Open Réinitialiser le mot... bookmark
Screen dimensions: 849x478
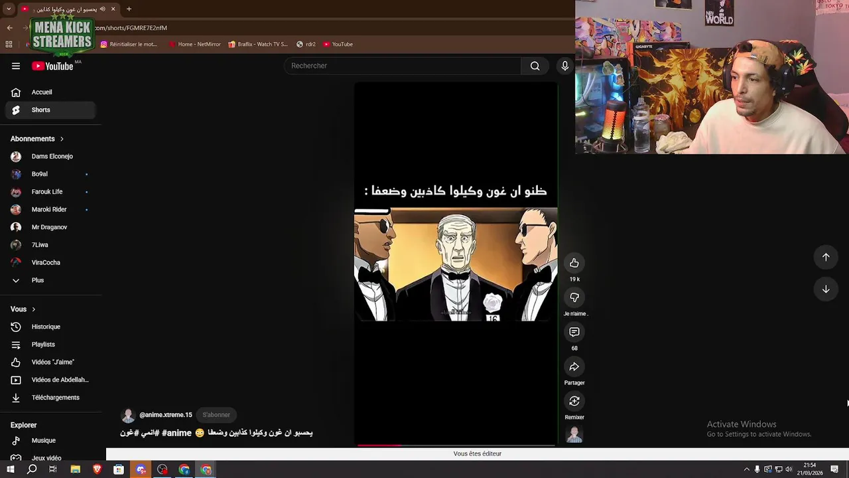(129, 44)
